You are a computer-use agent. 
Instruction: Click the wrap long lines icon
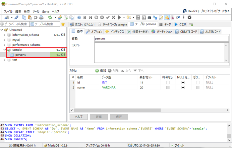pos(178,18)
